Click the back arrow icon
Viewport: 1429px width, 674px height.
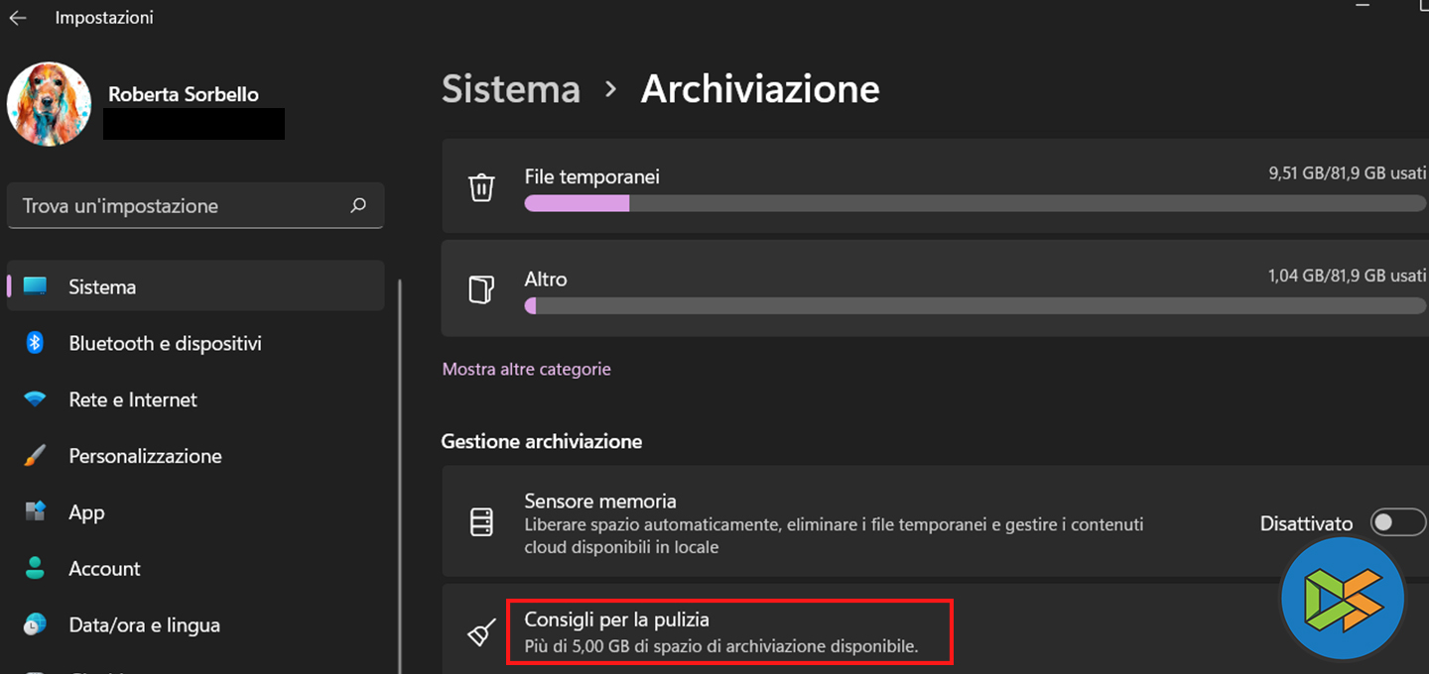tap(18, 18)
